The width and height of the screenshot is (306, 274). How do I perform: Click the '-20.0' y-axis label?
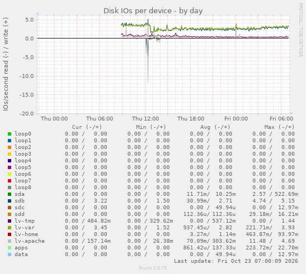(26, 113)
